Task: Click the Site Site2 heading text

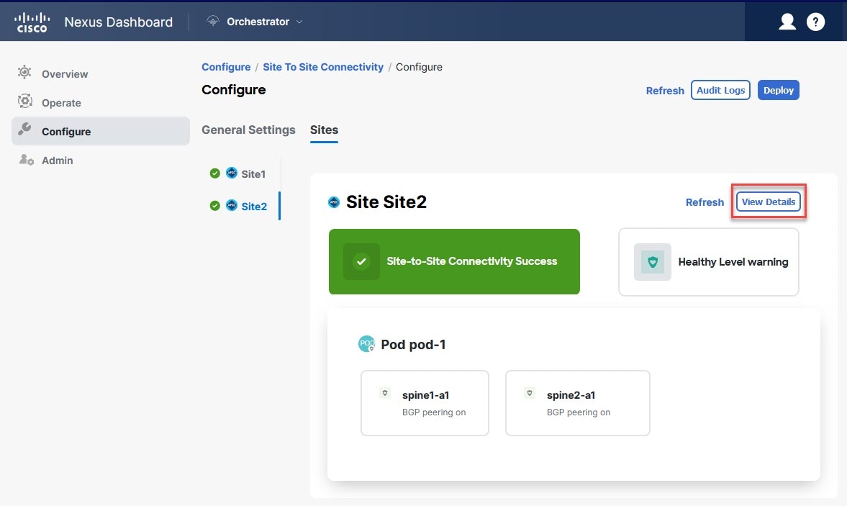Action: click(386, 202)
